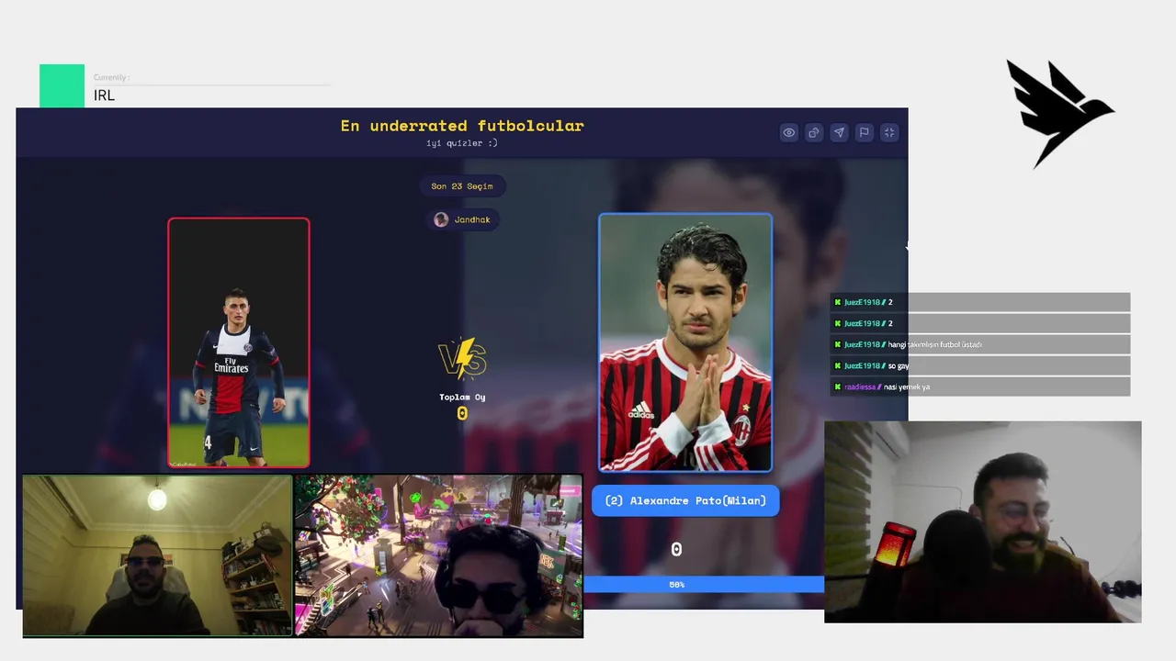Click the Toplam Oy label
Screen dimensions: 1176x661
tap(462, 398)
